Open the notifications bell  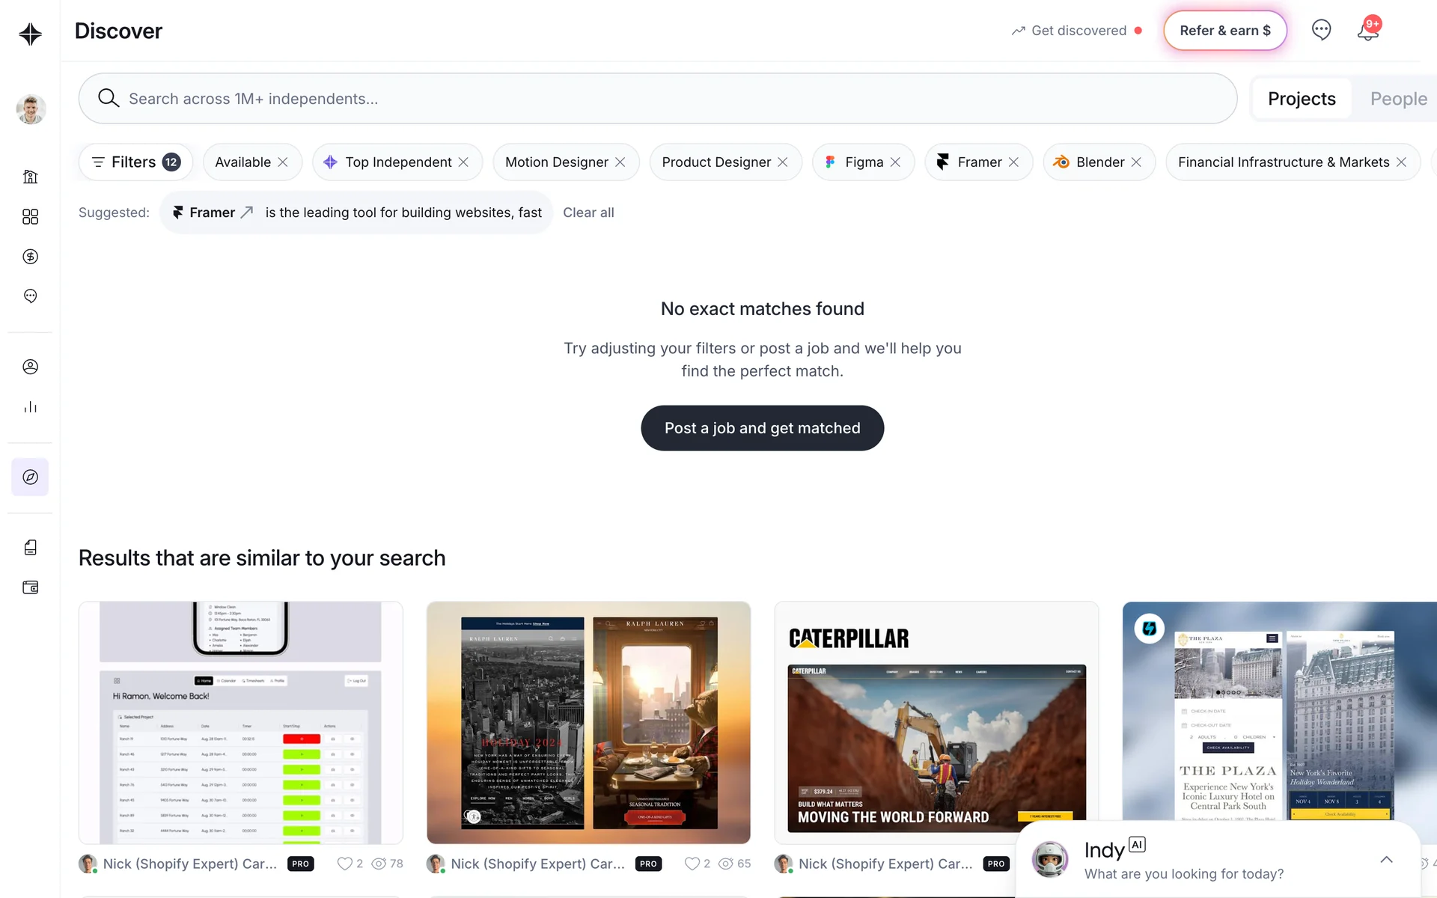[1367, 31]
